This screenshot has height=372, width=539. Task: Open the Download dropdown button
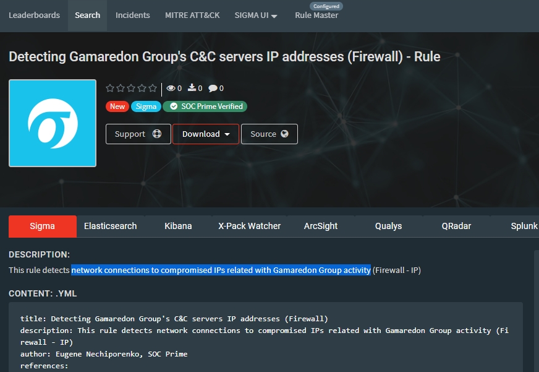206,134
